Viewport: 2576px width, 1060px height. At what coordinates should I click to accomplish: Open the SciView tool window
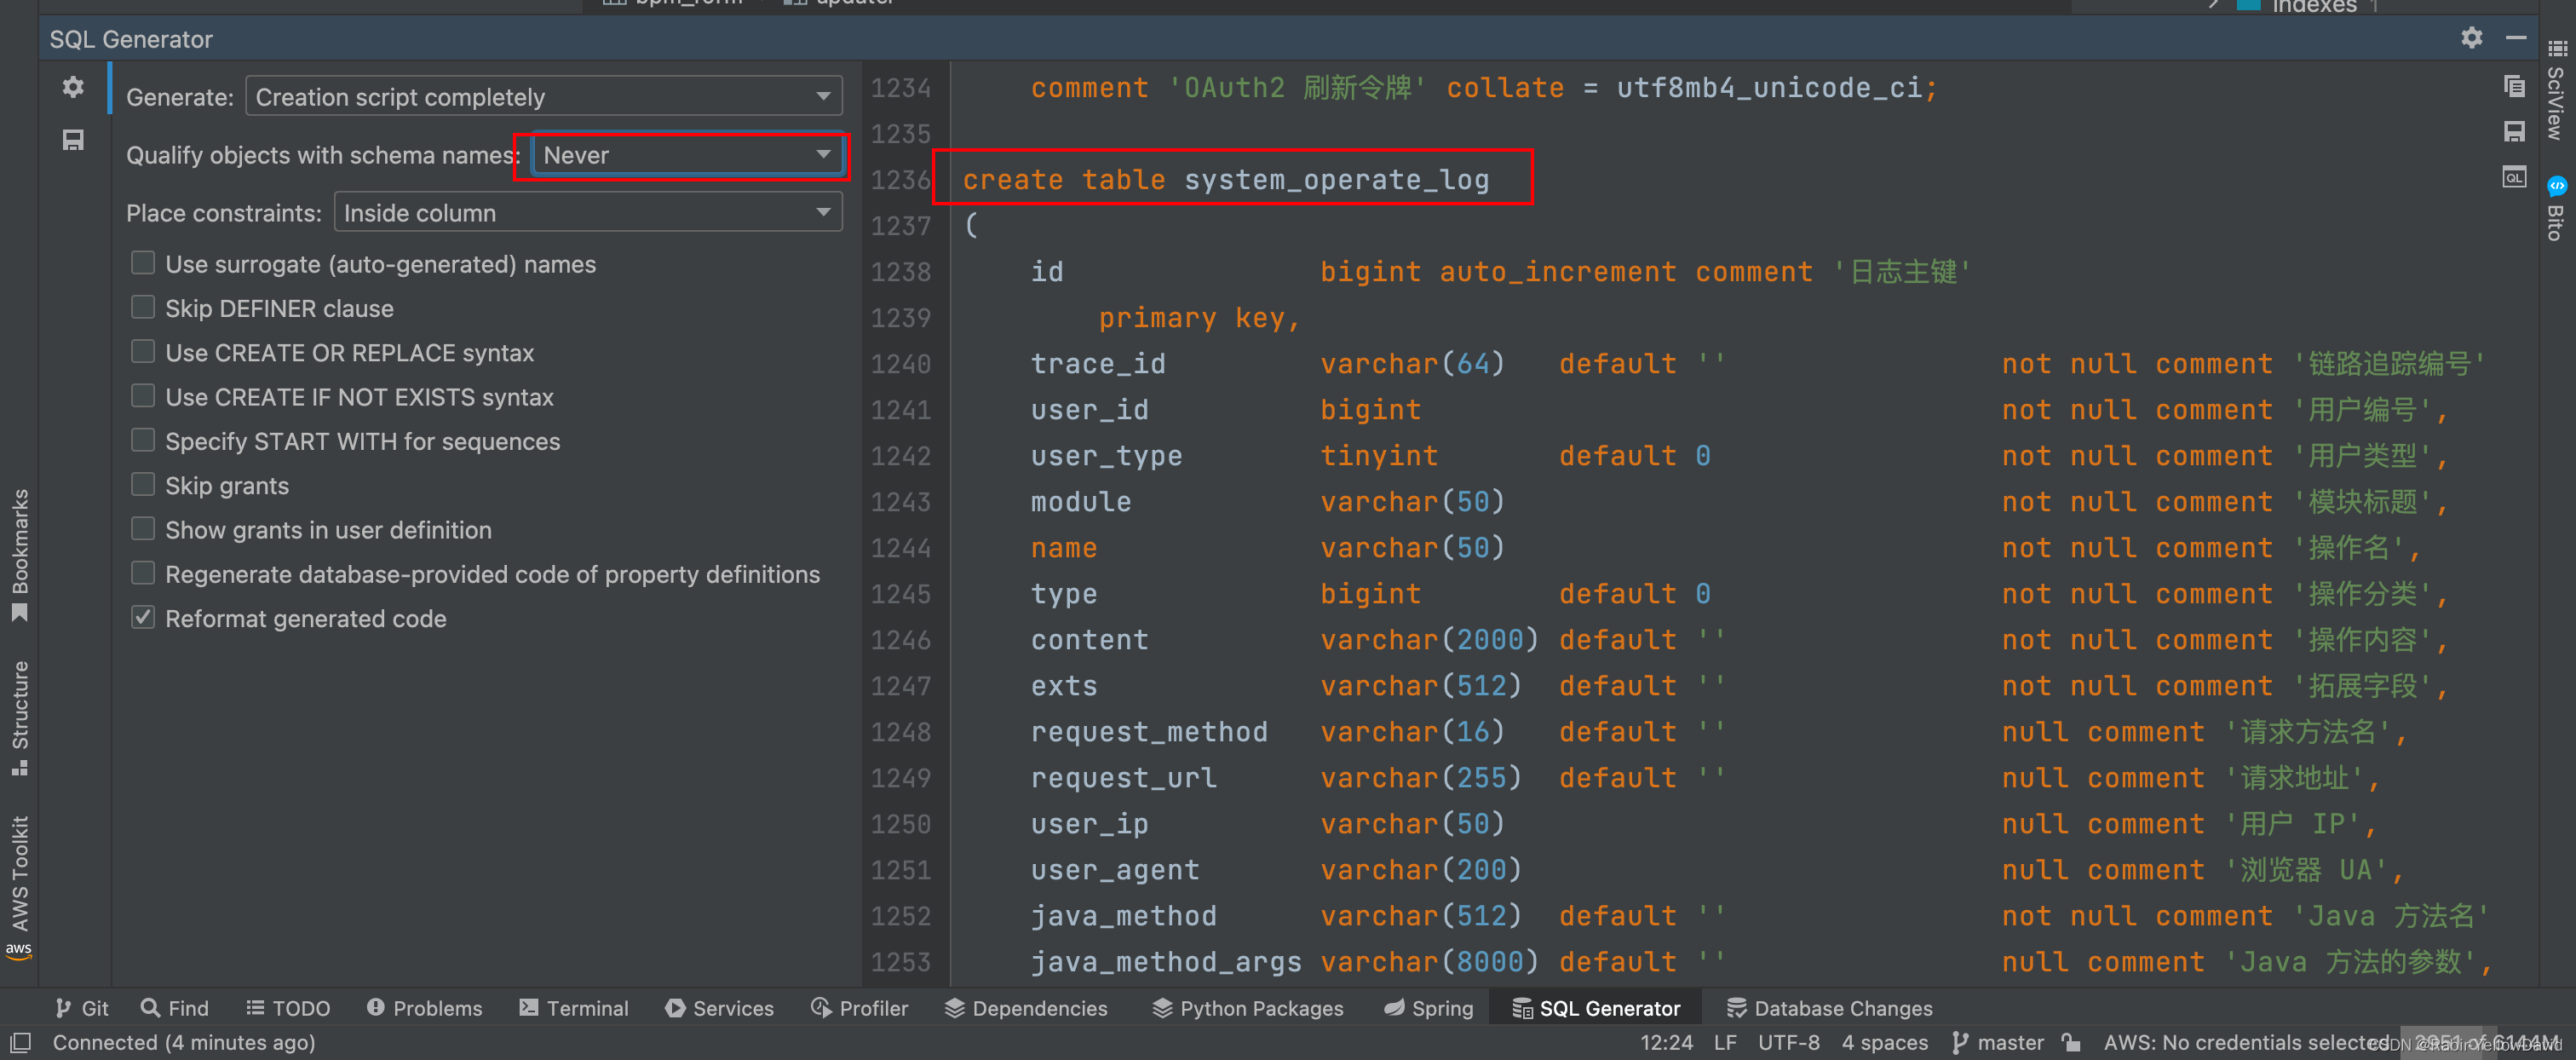click(x=2556, y=95)
